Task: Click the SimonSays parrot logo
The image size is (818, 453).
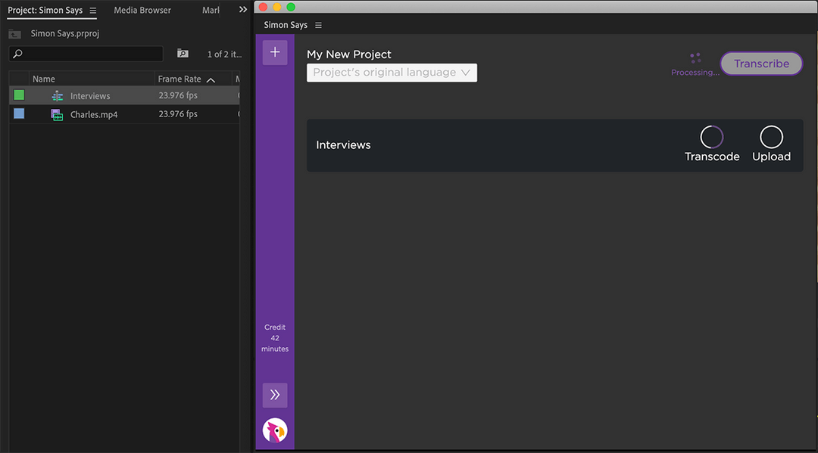Action: click(274, 430)
